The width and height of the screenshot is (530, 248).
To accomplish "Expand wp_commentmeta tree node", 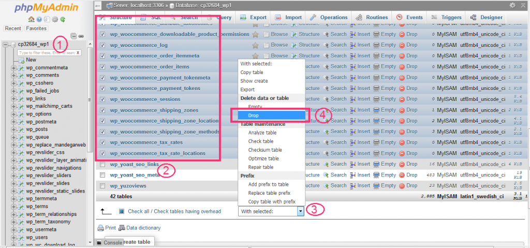I will pos(14,68).
